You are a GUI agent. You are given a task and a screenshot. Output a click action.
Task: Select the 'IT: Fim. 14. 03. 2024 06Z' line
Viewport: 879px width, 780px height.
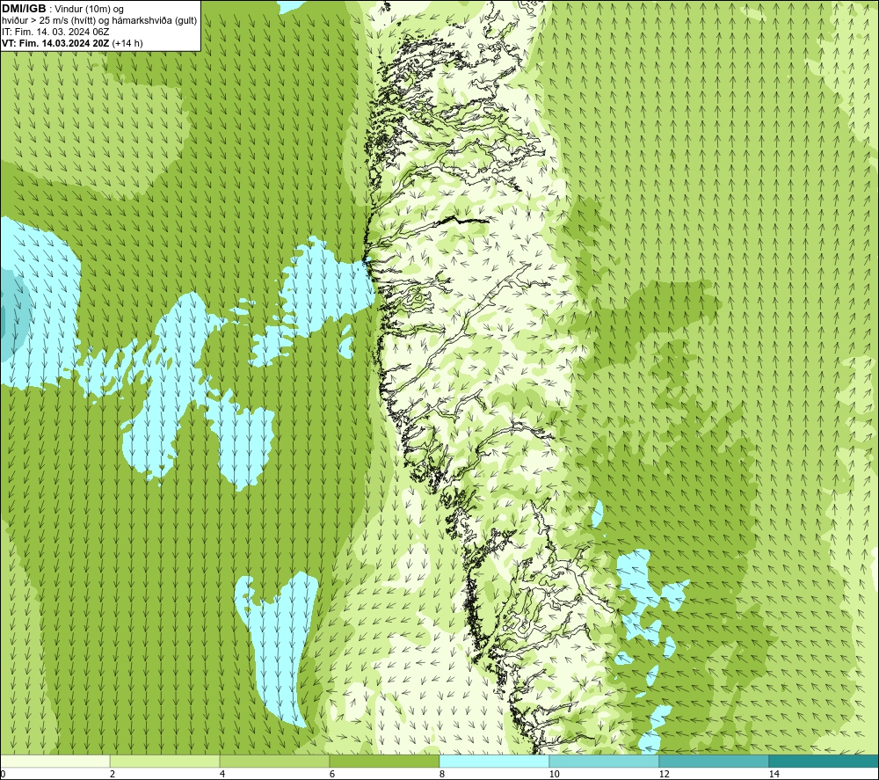point(55,32)
